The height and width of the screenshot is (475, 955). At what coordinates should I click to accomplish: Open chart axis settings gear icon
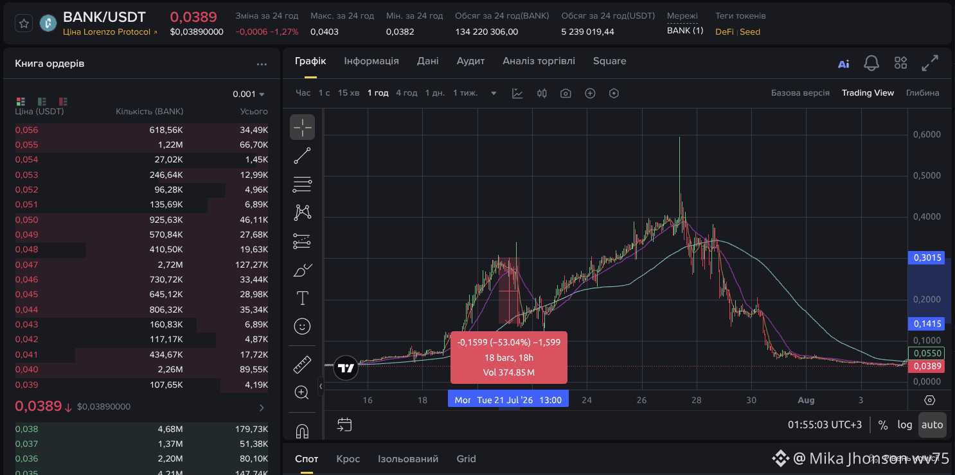point(929,400)
